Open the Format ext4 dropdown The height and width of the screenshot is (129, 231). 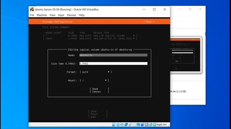(x=96, y=72)
